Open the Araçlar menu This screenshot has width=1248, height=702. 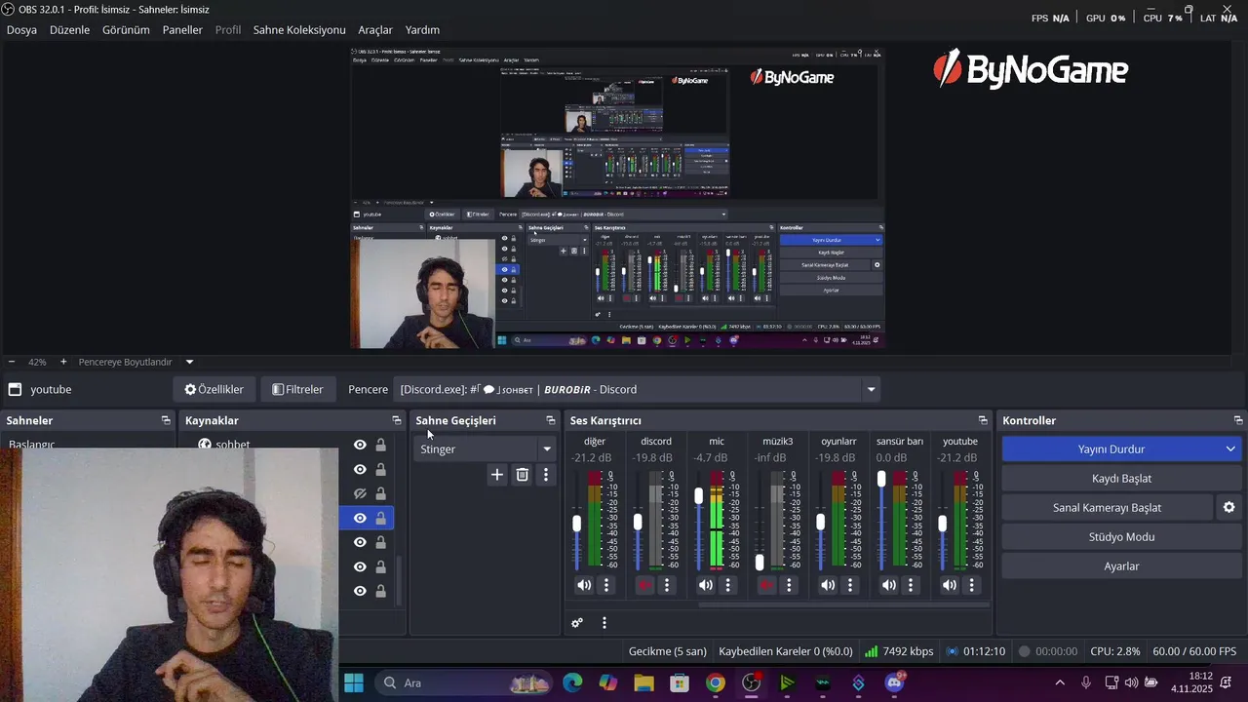point(375,29)
